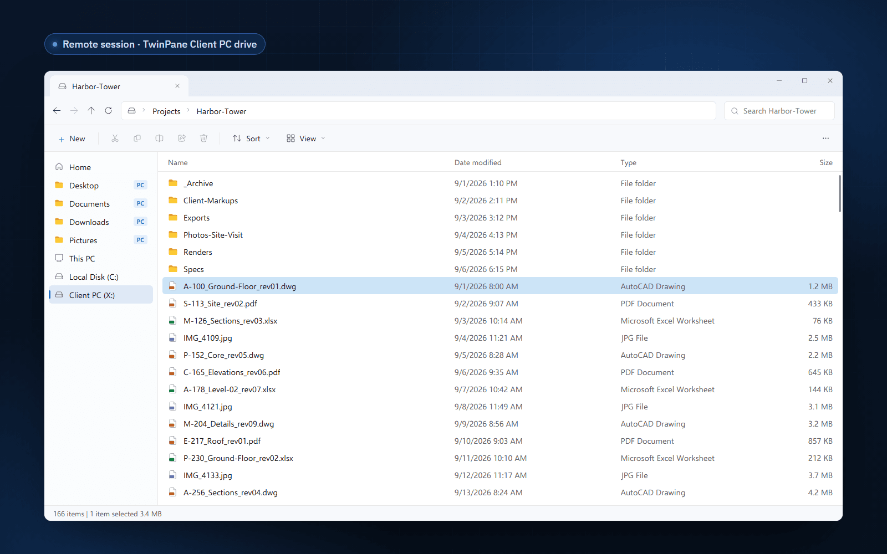This screenshot has width=887, height=554.
Task: Select the Downloads folder in sidebar
Action: (x=101, y=222)
